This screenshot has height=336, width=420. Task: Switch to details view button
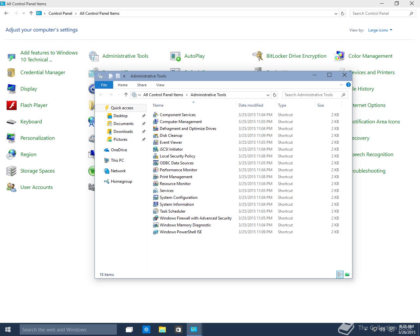tap(340, 275)
